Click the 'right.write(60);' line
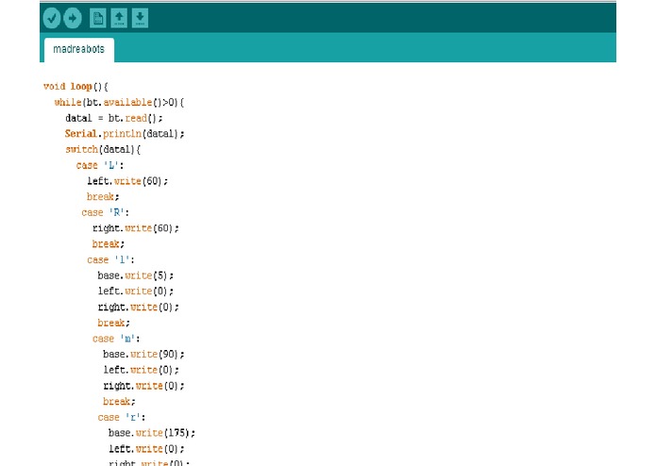Screen dimensions: 656x466 [136, 228]
